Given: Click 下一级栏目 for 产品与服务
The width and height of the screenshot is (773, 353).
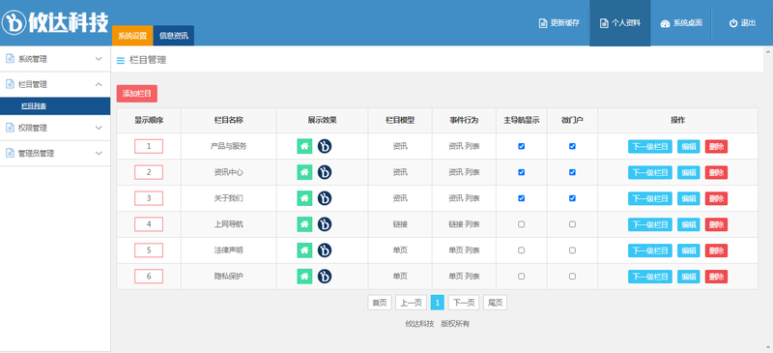Looking at the screenshot, I should pyautogui.click(x=650, y=147).
